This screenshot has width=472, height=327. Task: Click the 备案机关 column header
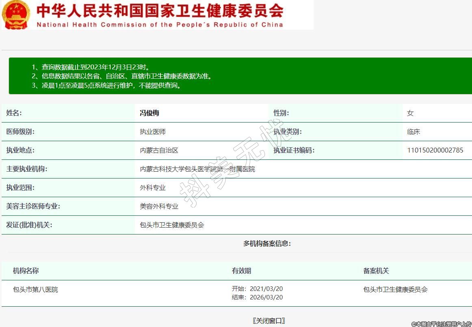[x=376, y=271]
